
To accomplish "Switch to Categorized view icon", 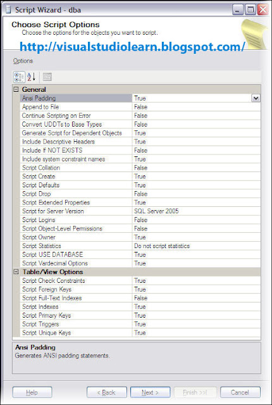I will [19, 77].
